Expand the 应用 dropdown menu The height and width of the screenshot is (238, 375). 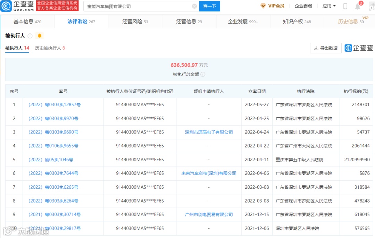point(329,6)
